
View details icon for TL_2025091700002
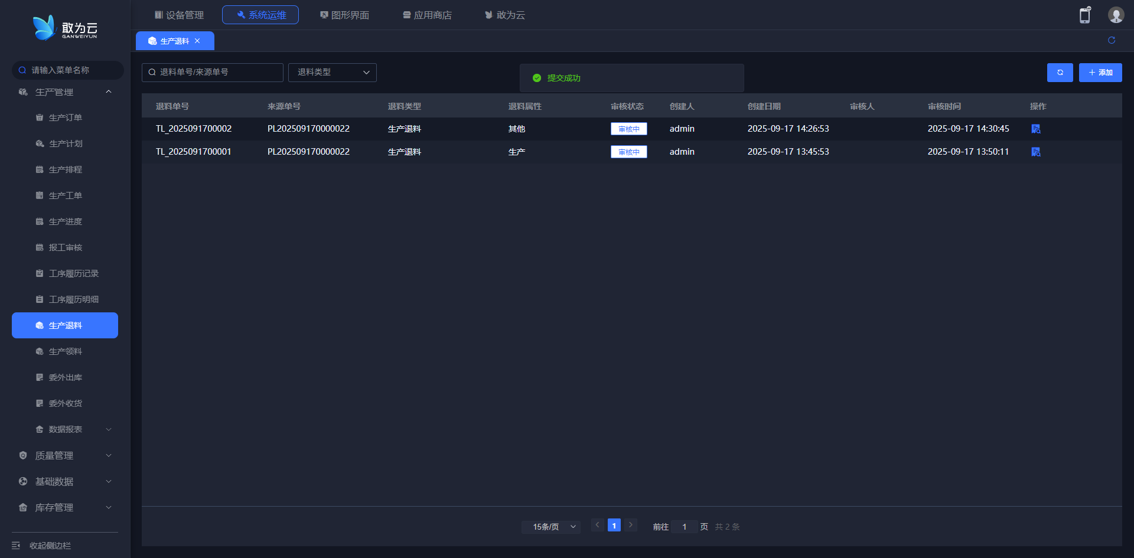1035,129
